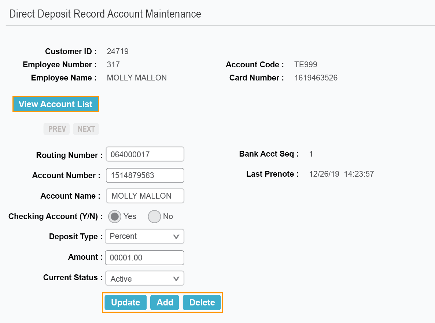The image size is (435, 323).
Task: Click the Routing Number input field
Action: click(x=145, y=154)
